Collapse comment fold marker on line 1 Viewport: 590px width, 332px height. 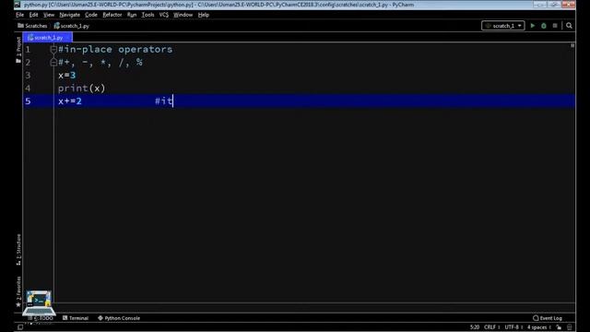pyautogui.click(x=53, y=49)
